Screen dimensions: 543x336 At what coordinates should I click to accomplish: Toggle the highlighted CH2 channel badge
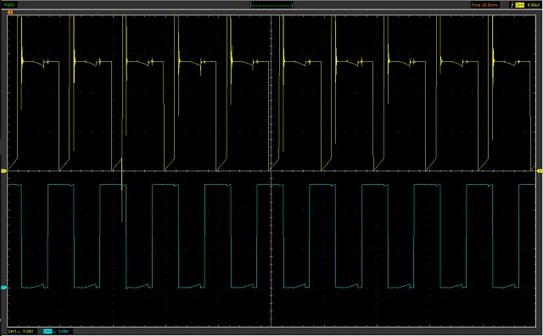48,332
